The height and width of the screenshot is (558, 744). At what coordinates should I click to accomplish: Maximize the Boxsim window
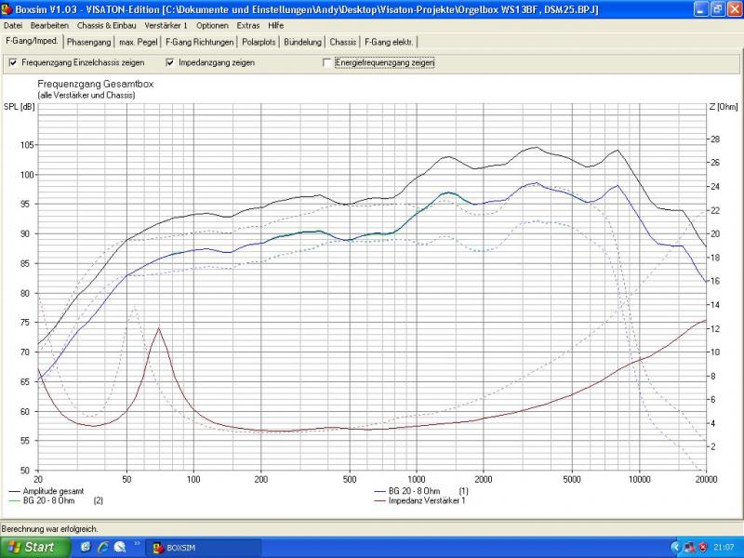716,8
